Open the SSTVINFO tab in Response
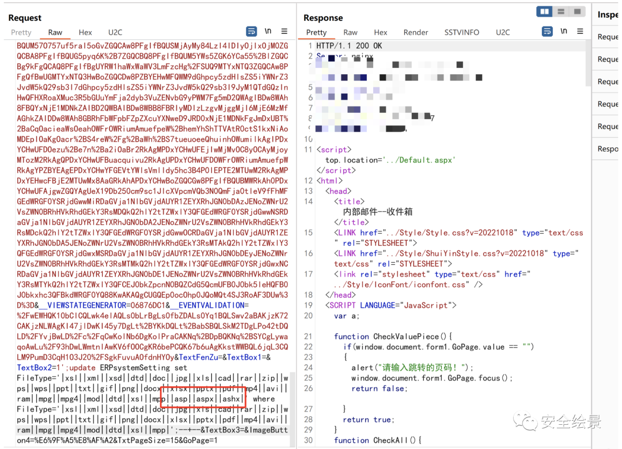The width and height of the screenshot is (622, 449). [462, 33]
